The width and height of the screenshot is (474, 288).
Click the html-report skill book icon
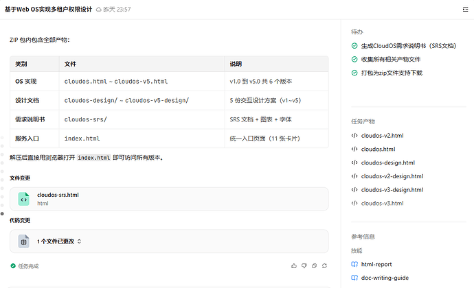point(354,264)
